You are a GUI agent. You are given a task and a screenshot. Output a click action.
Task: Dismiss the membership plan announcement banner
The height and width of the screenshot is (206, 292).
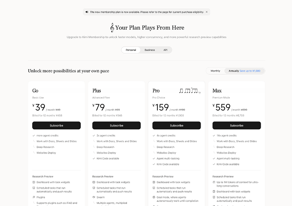tap(207, 12)
